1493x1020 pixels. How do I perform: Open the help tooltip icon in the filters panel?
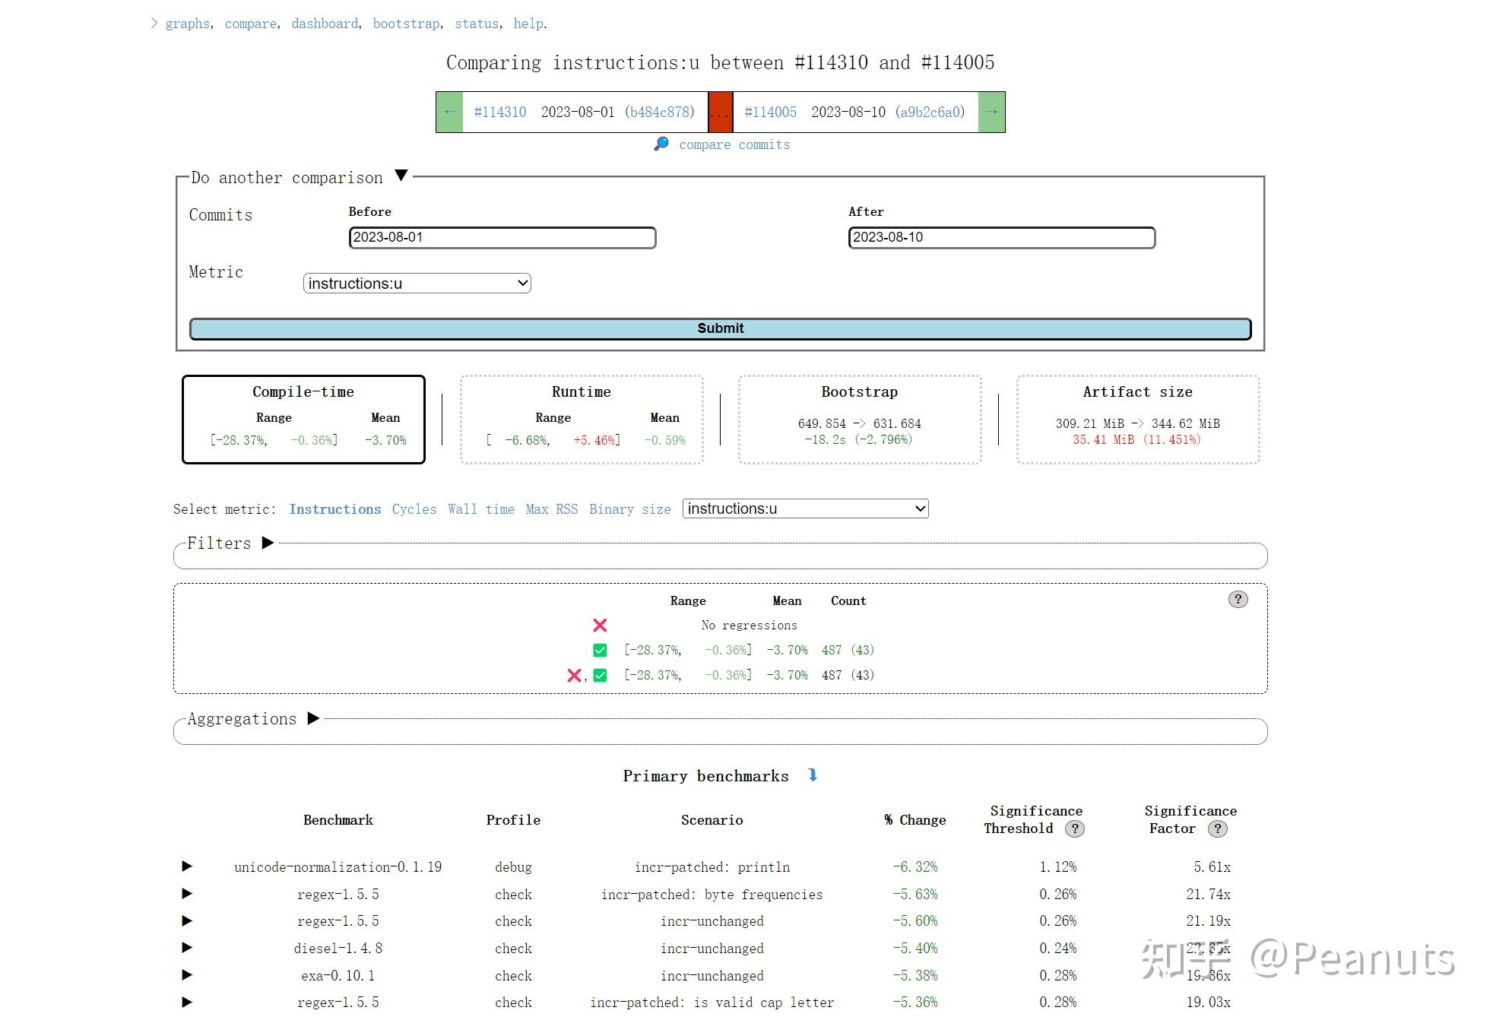(1238, 600)
